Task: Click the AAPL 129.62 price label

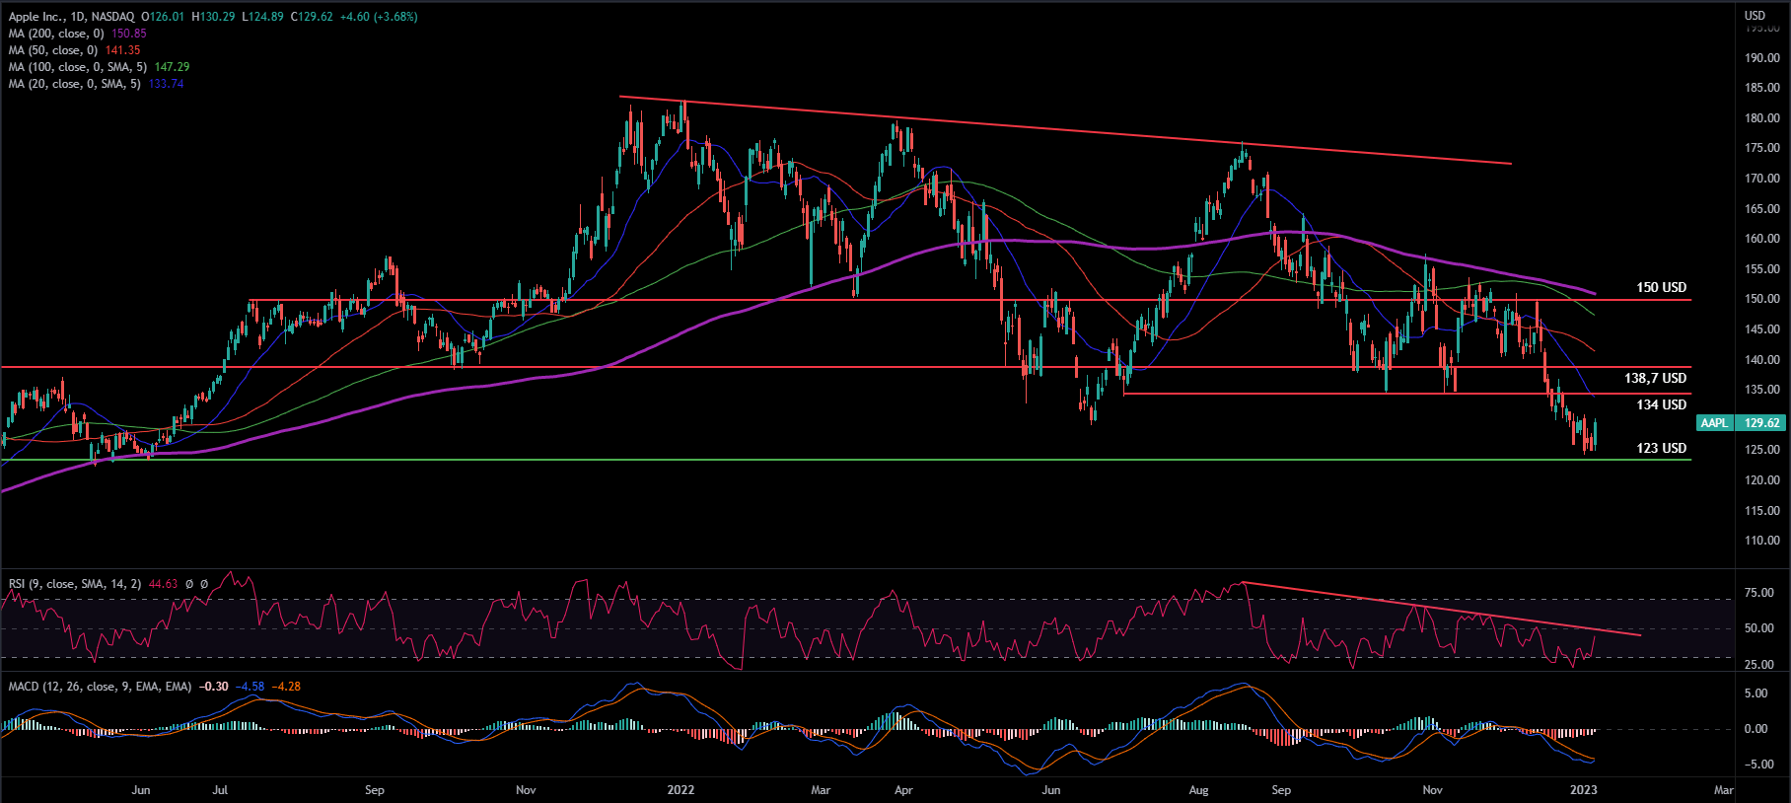Action: click(1741, 423)
